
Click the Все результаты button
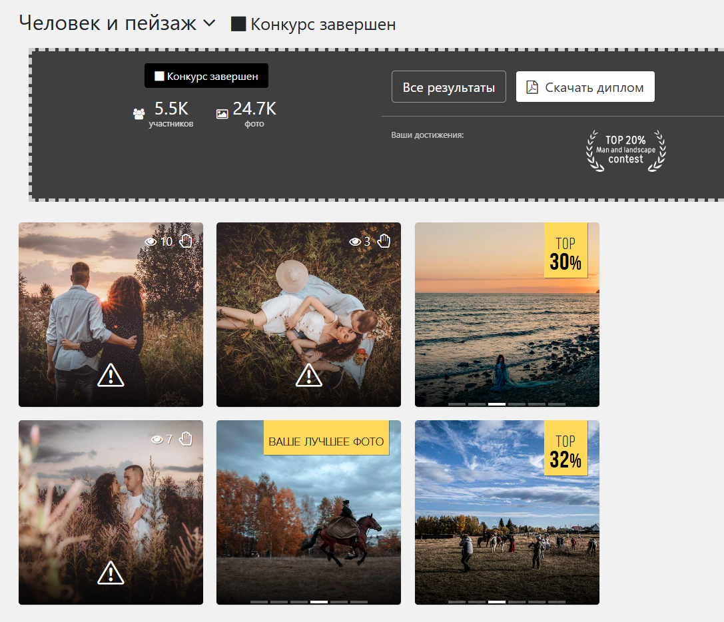click(x=448, y=86)
